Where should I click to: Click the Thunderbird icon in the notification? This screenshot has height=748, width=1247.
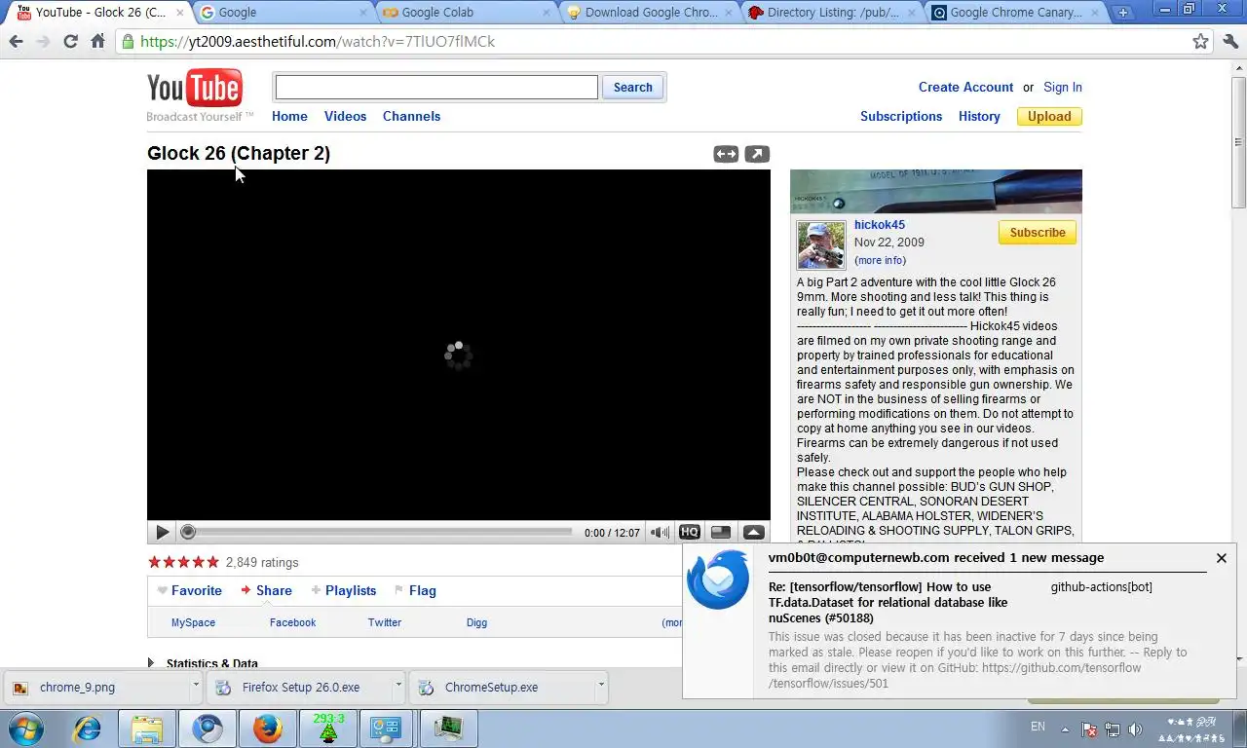718,580
